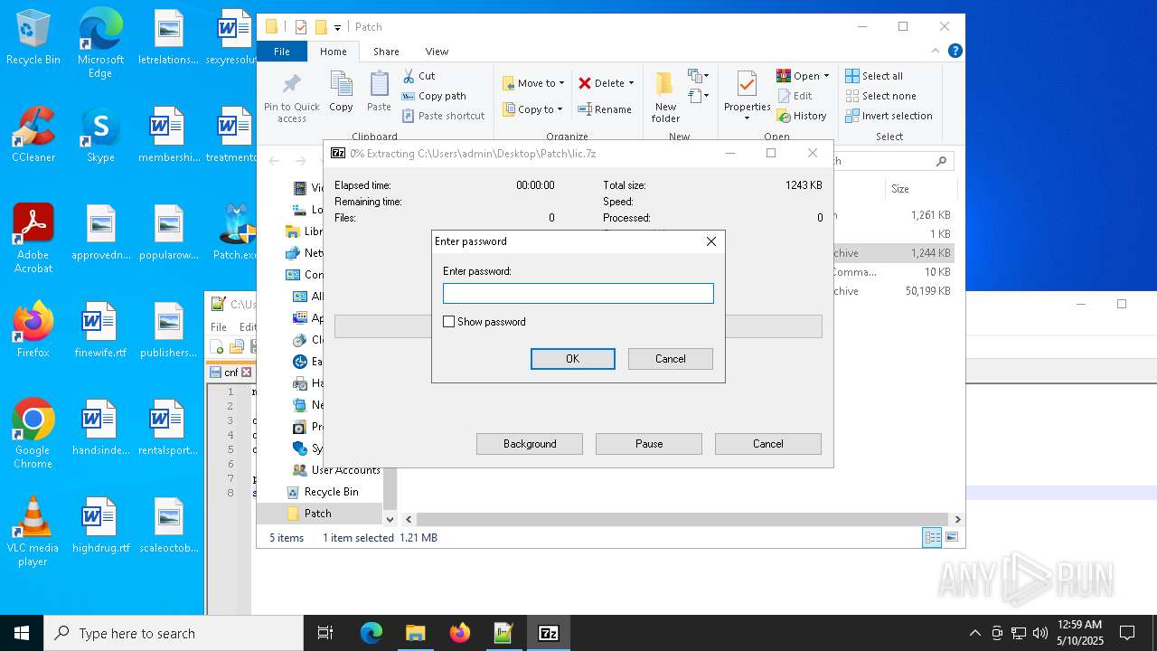Open Skype desktop shortcut
Screen dimensions: 1157x651
(x=100, y=136)
